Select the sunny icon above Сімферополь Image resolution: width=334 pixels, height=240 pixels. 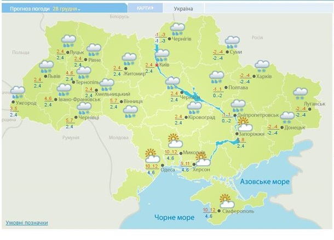coord(224,201)
